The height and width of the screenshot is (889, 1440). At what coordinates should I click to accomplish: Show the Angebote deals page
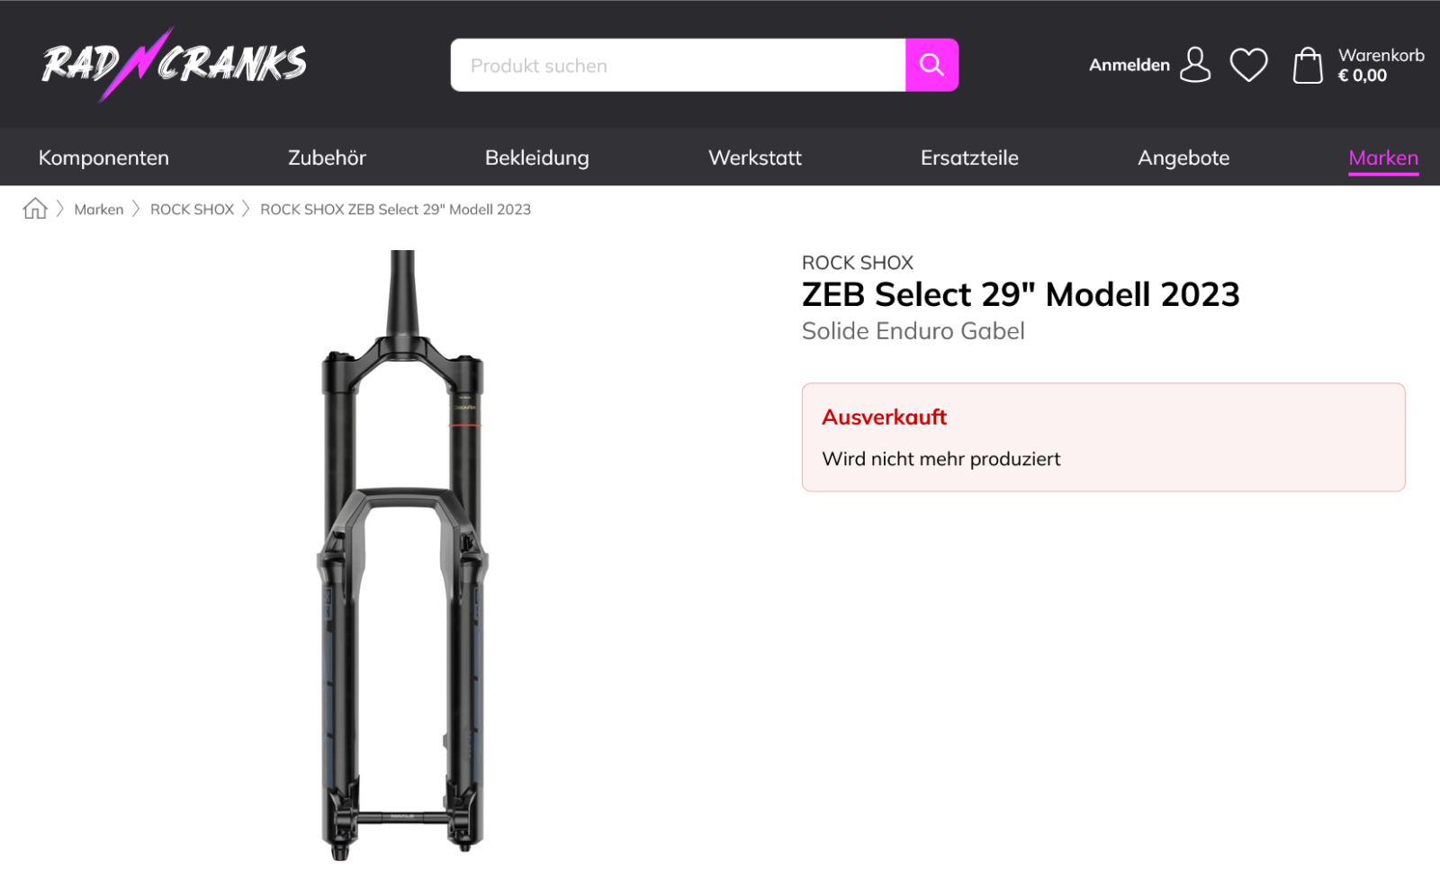(x=1183, y=157)
